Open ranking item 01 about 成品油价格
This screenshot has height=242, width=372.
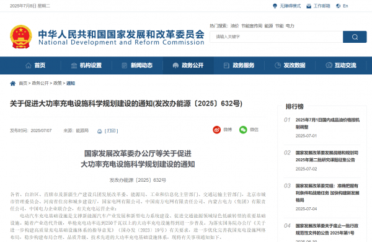[327, 123]
